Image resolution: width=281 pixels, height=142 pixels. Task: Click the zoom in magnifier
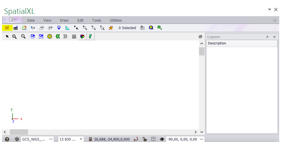click(14, 37)
